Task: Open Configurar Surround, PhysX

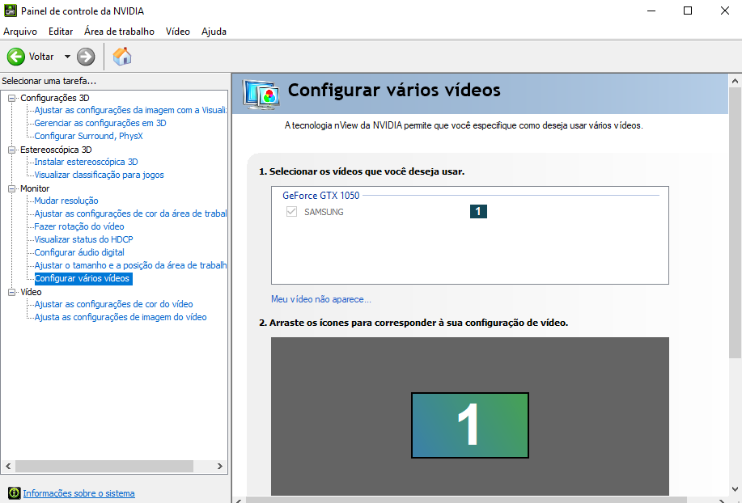Action: [x=88, y=136]
